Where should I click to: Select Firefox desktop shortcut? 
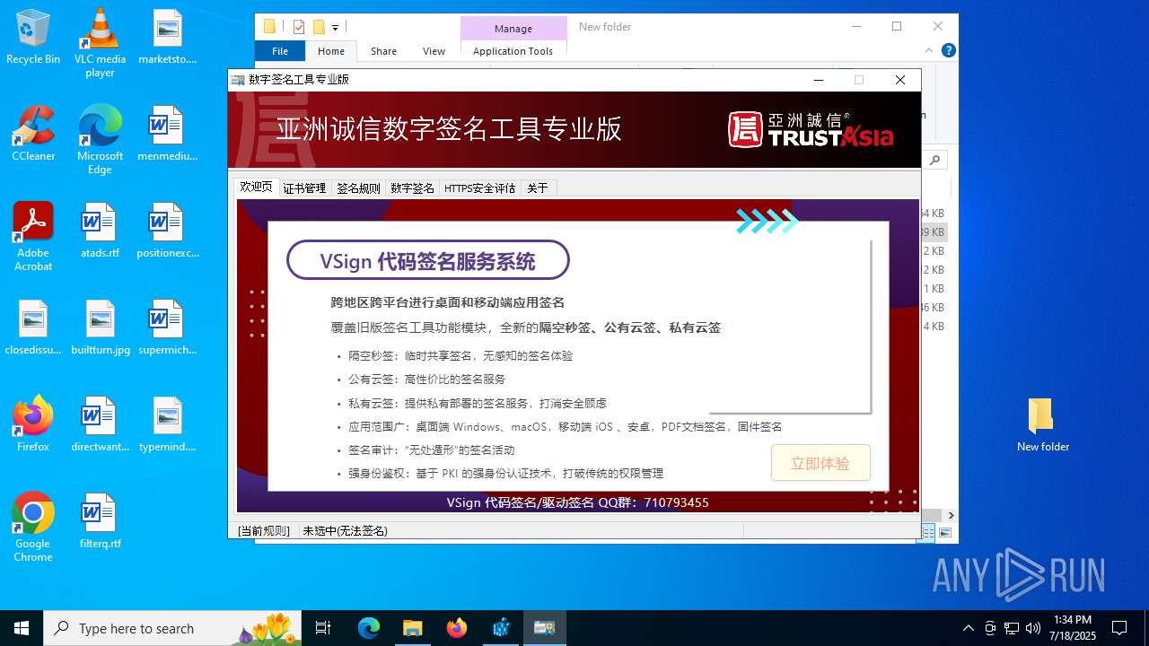[33, 423]
